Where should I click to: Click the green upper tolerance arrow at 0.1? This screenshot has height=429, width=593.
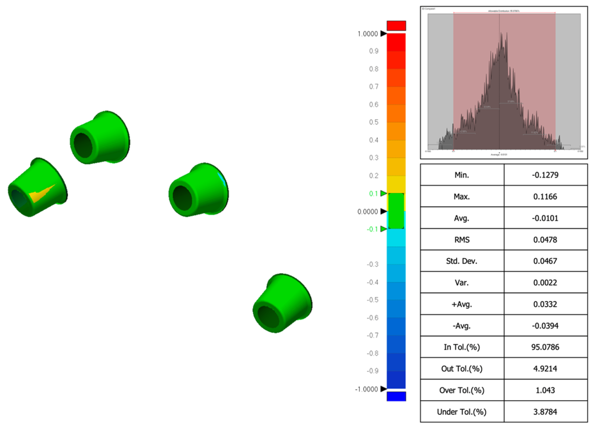(x=383, y=193)
